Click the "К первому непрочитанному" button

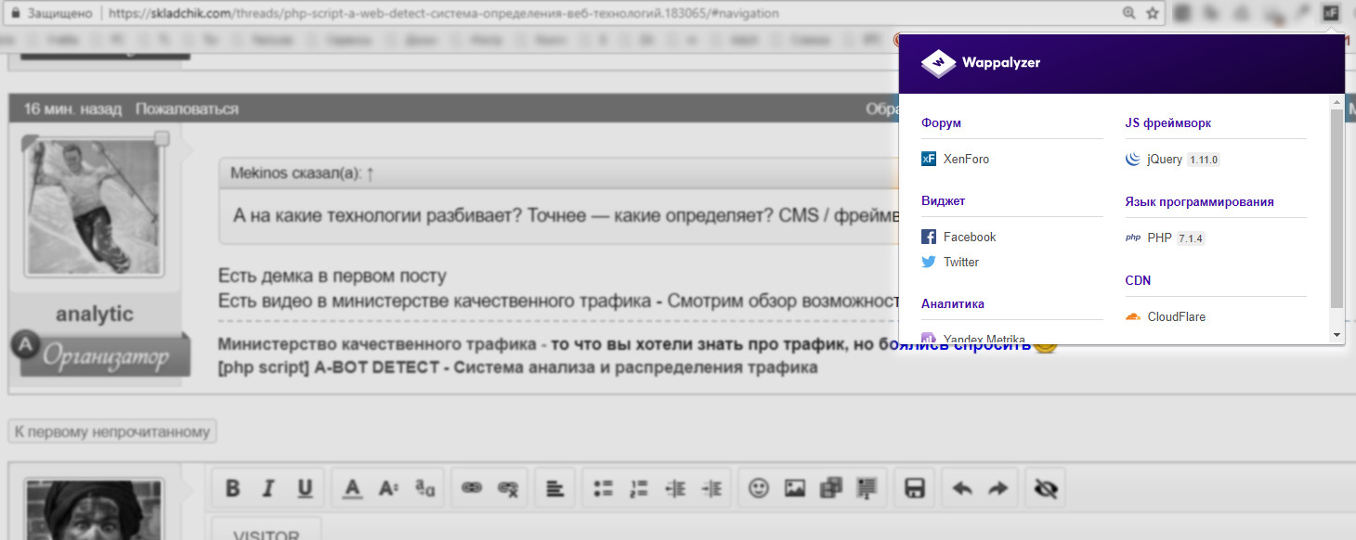pyautogui.click(x=111, y=431)
